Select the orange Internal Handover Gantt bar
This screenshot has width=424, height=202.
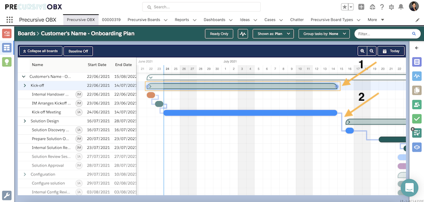point(151,95)
